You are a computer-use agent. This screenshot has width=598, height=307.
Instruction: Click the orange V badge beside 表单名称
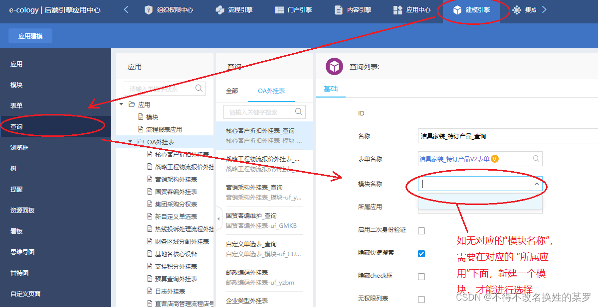pyautogui.click(x=495, y=159)
